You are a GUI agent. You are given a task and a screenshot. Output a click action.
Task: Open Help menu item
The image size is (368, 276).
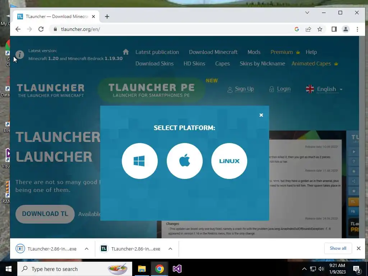point(311,52)
